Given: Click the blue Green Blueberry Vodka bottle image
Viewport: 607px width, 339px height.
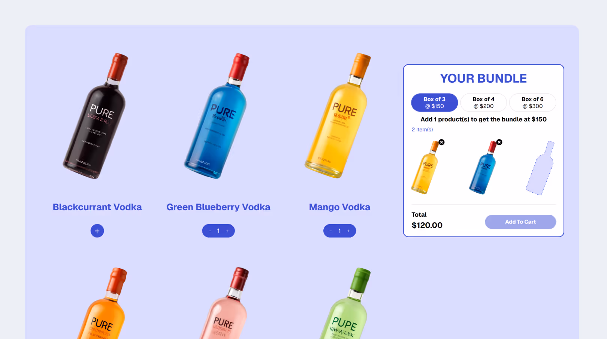Looking at the screenshot, I should 217,116.
